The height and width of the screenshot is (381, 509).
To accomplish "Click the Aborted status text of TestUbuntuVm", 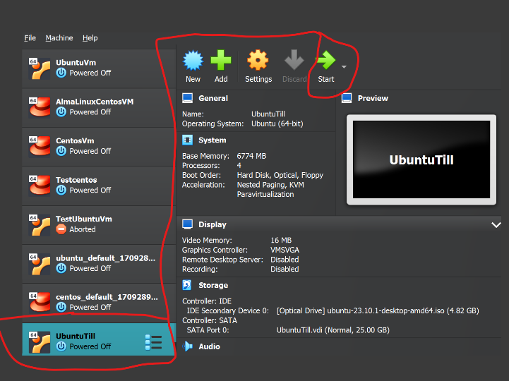I will tap(83, 229).
